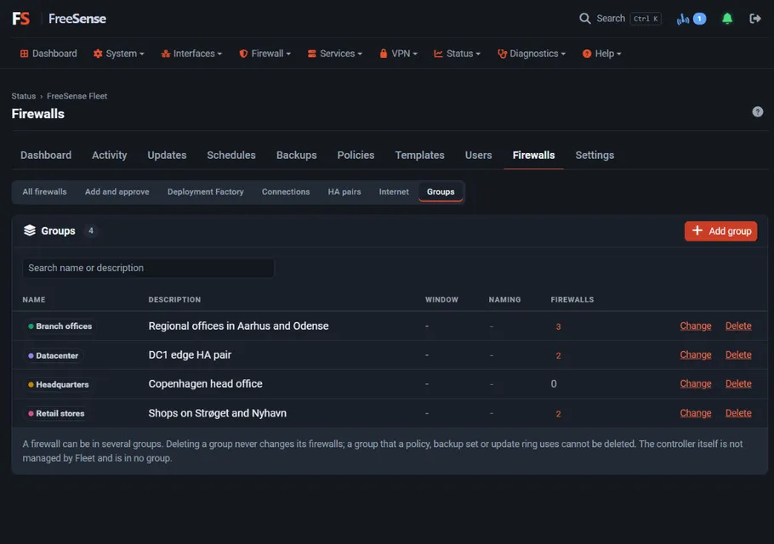Expand the System dropdown menu
This screenshot has height=544, width=774.
[x=118, y=54]
